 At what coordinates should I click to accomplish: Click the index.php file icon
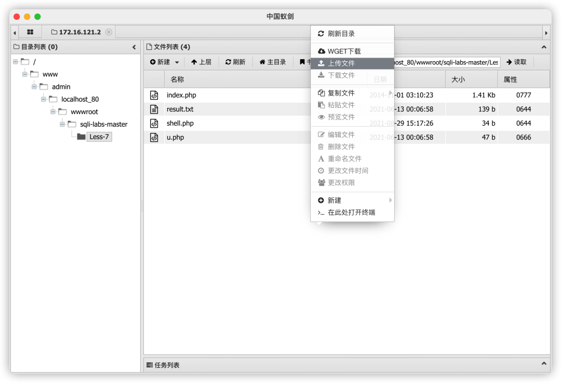coord(154,95)
